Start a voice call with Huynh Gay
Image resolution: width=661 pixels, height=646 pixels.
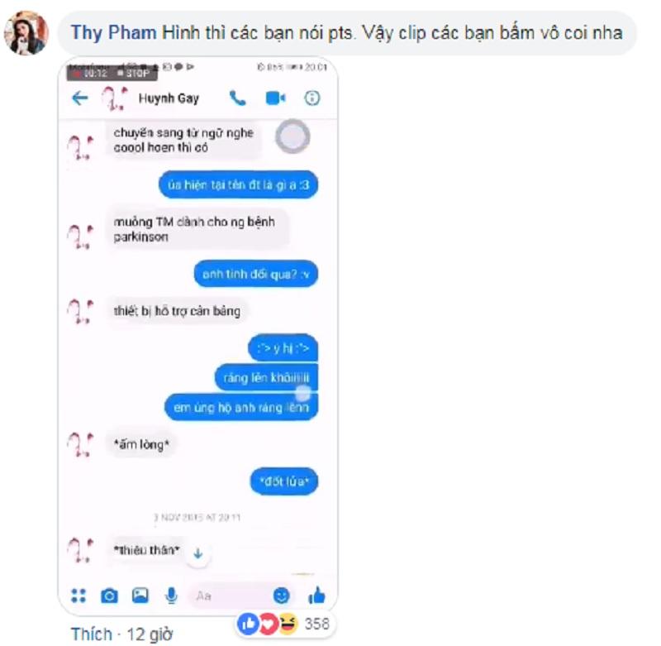pos(237,98)
